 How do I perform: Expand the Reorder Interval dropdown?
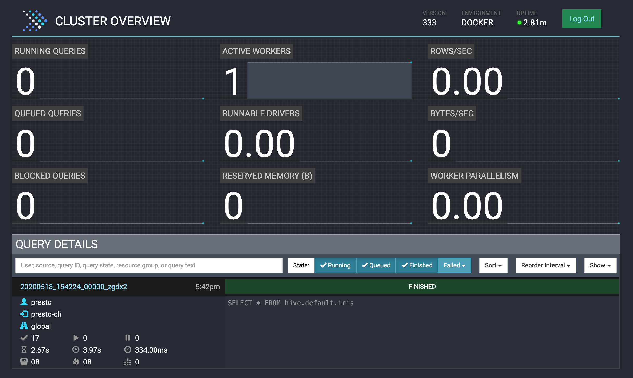coord(546,265)
